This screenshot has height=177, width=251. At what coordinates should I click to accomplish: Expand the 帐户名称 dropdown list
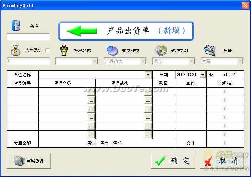pos(94,61)
